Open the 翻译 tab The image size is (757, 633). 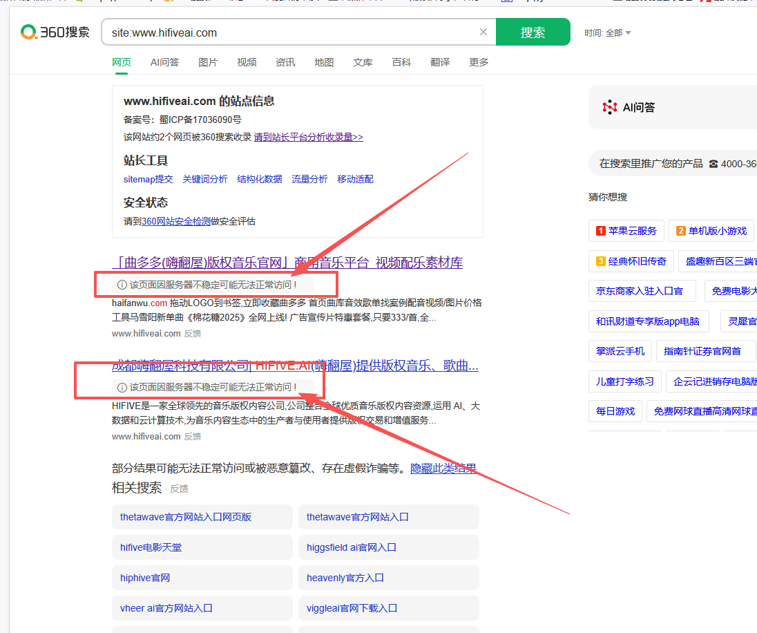440,62
